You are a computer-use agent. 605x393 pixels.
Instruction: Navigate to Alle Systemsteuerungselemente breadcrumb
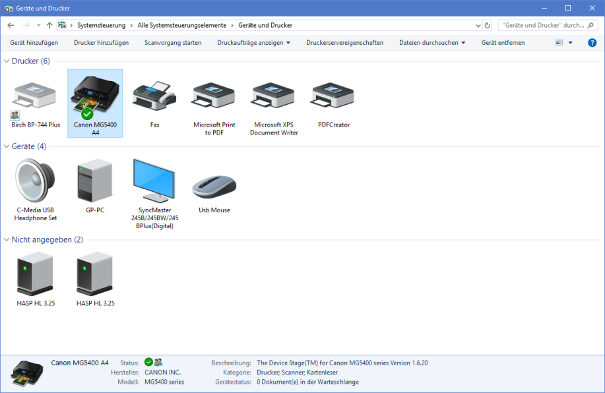[181, 26]
